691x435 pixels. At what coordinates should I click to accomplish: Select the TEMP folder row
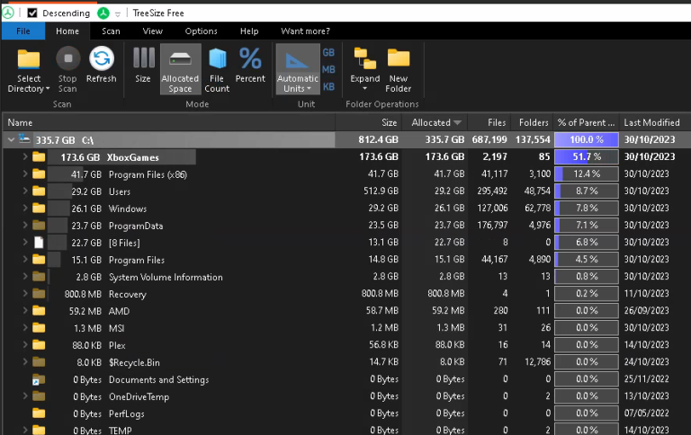click(x=346, y=430)
